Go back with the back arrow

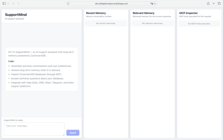13,4
